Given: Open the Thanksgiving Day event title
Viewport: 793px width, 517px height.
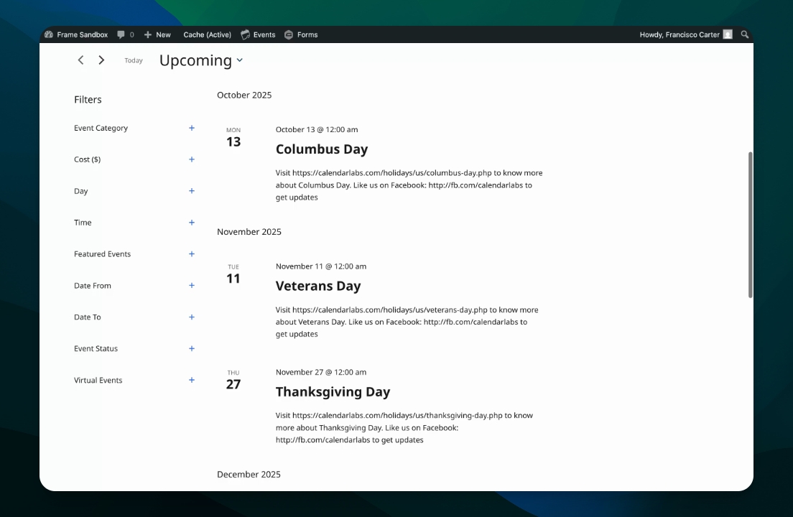Looking at the screenshot, I should (333, 391).
